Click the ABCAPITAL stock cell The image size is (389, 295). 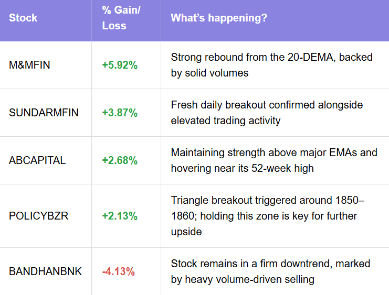click(37, 160)
